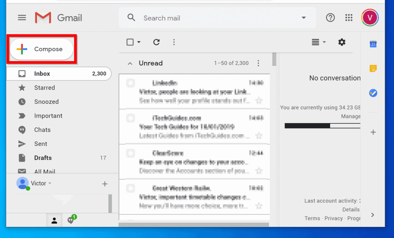This screenshot has height=238, width=394.
Task: Open the account avatar labeled V
Action: 370,18
